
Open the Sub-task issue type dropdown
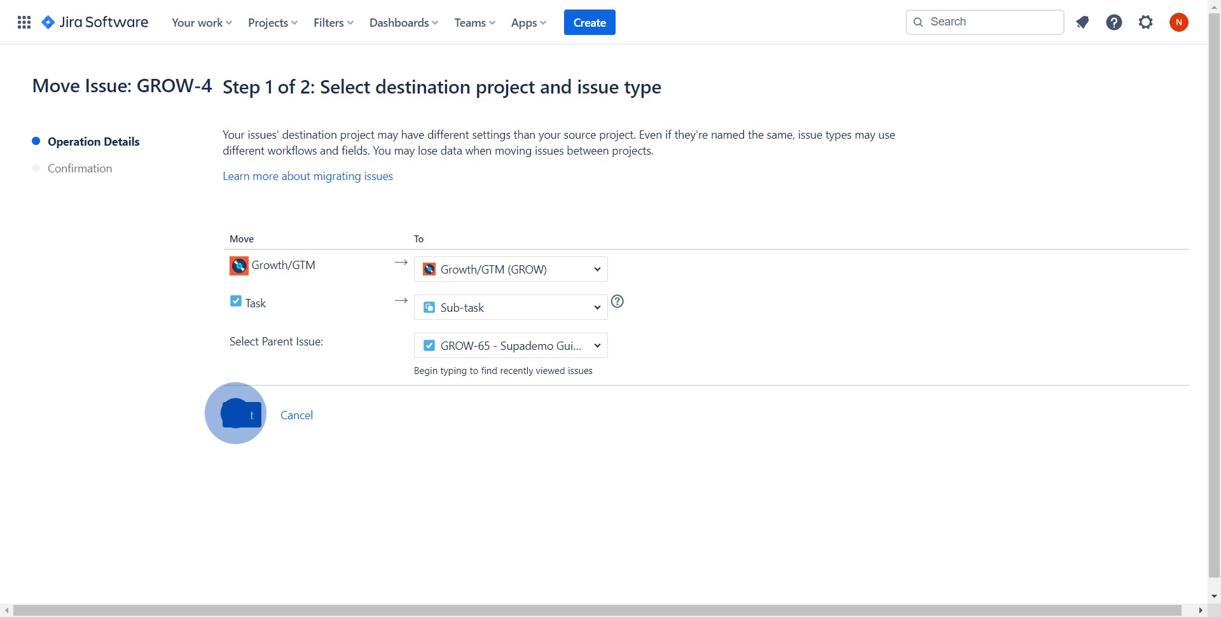tap(511, 307)
